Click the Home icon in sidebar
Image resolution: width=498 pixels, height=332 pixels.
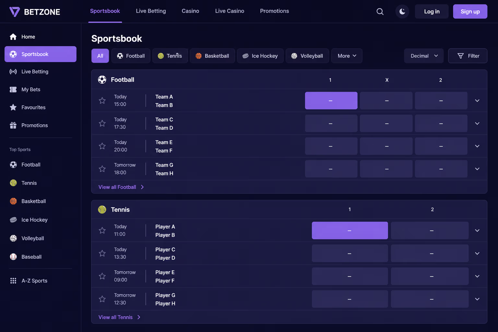pyautogui.click(x=13, y=37)
